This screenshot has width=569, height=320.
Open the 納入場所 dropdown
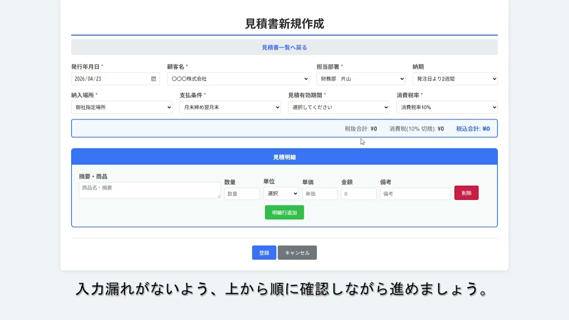tap(121, 107)
